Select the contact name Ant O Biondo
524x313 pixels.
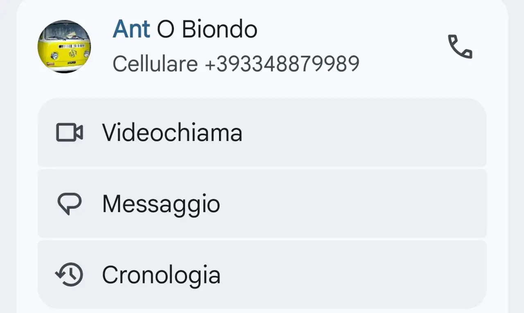[x=185, y=29]
